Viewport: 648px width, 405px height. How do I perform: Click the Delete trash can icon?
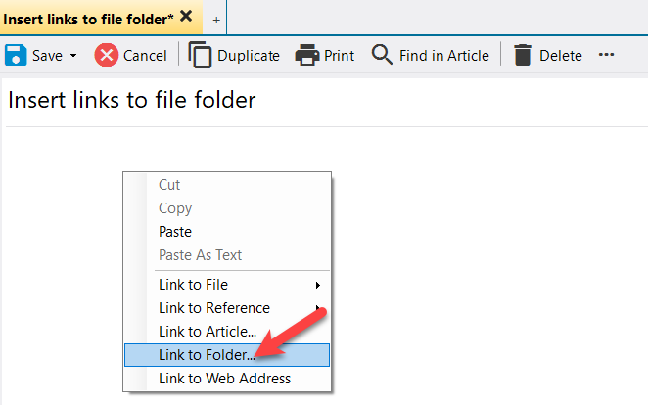pyautogui.click(x=523, y=55)
